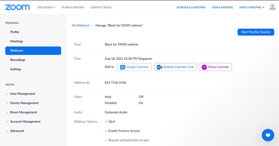The width and height of the screenshot is (279, 146).
Task: Expand the Solutions dropdown
Action: tap(46, 7)
